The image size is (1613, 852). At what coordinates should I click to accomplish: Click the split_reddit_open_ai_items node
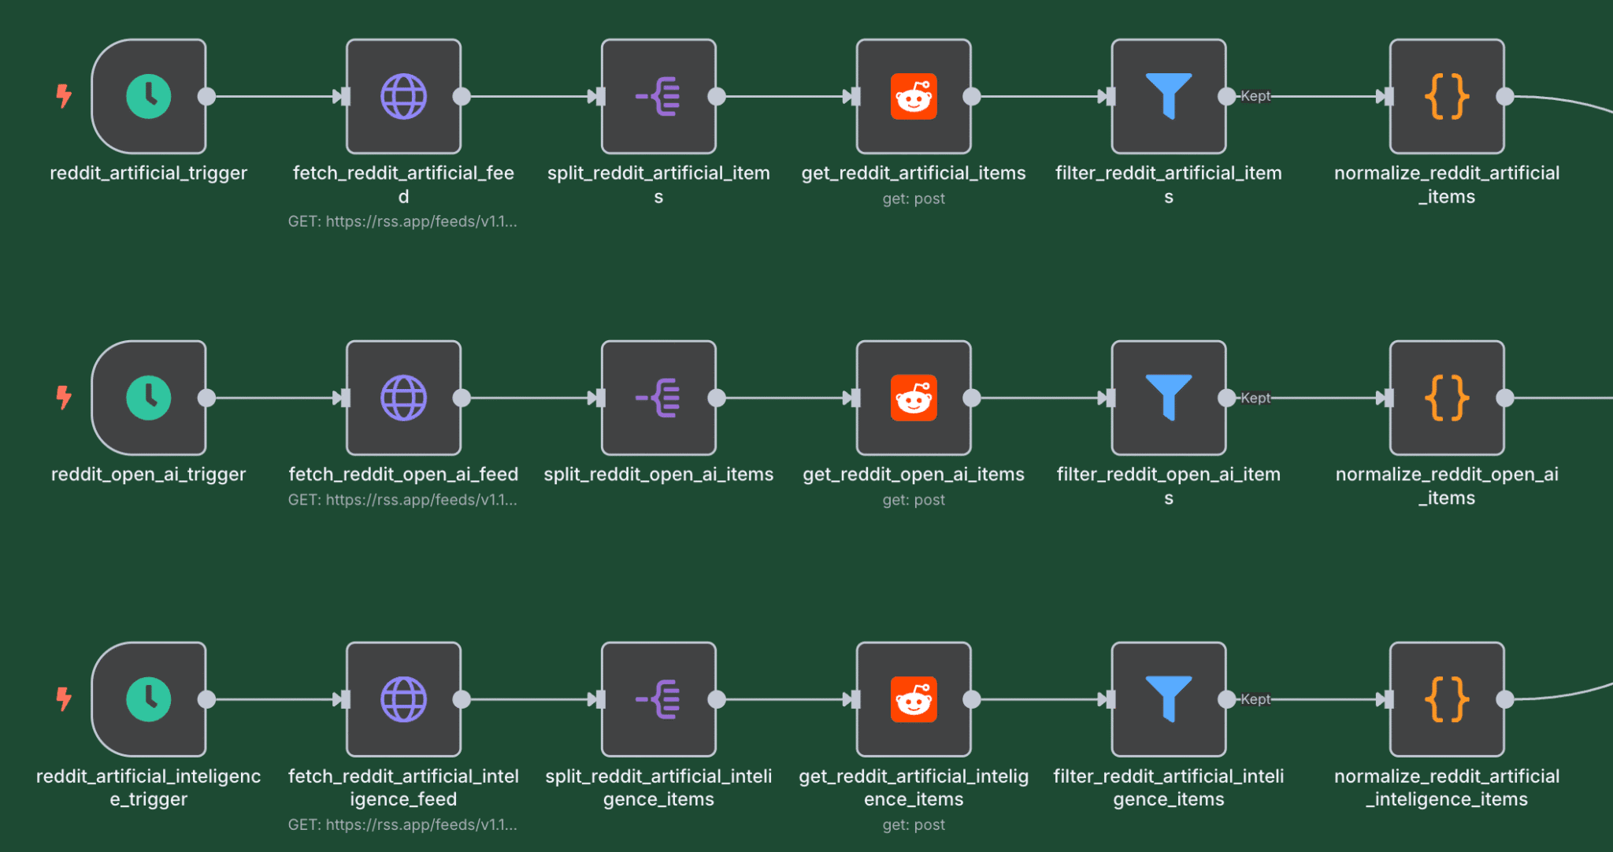pyautogui.click(x=658, y=398)
